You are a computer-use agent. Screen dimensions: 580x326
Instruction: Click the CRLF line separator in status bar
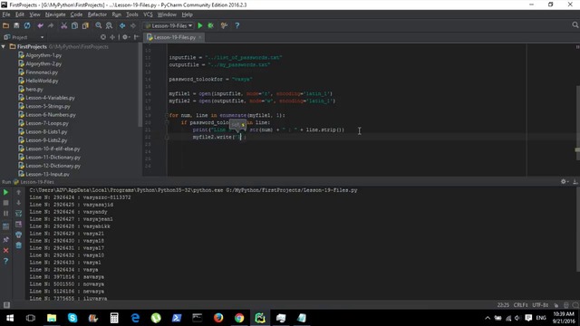[x=520, y=305]
